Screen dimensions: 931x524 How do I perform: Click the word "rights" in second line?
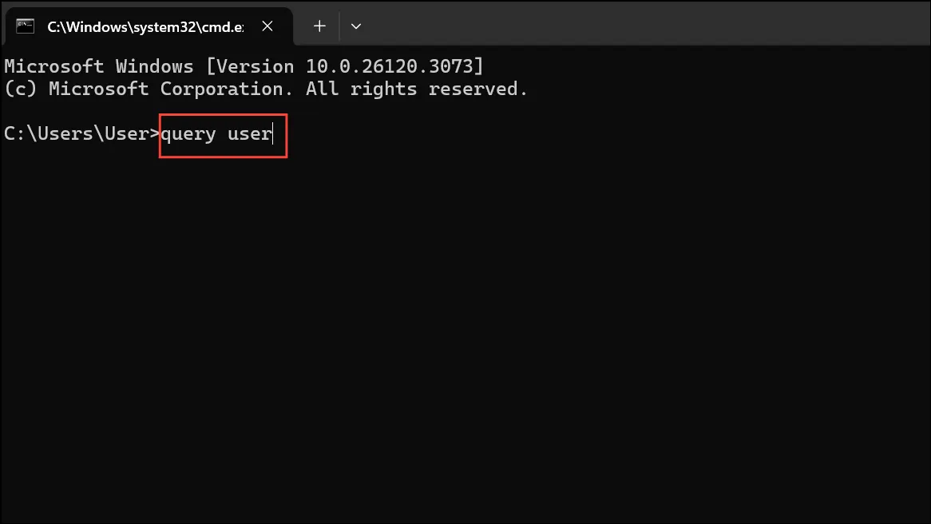pos(383,89)
